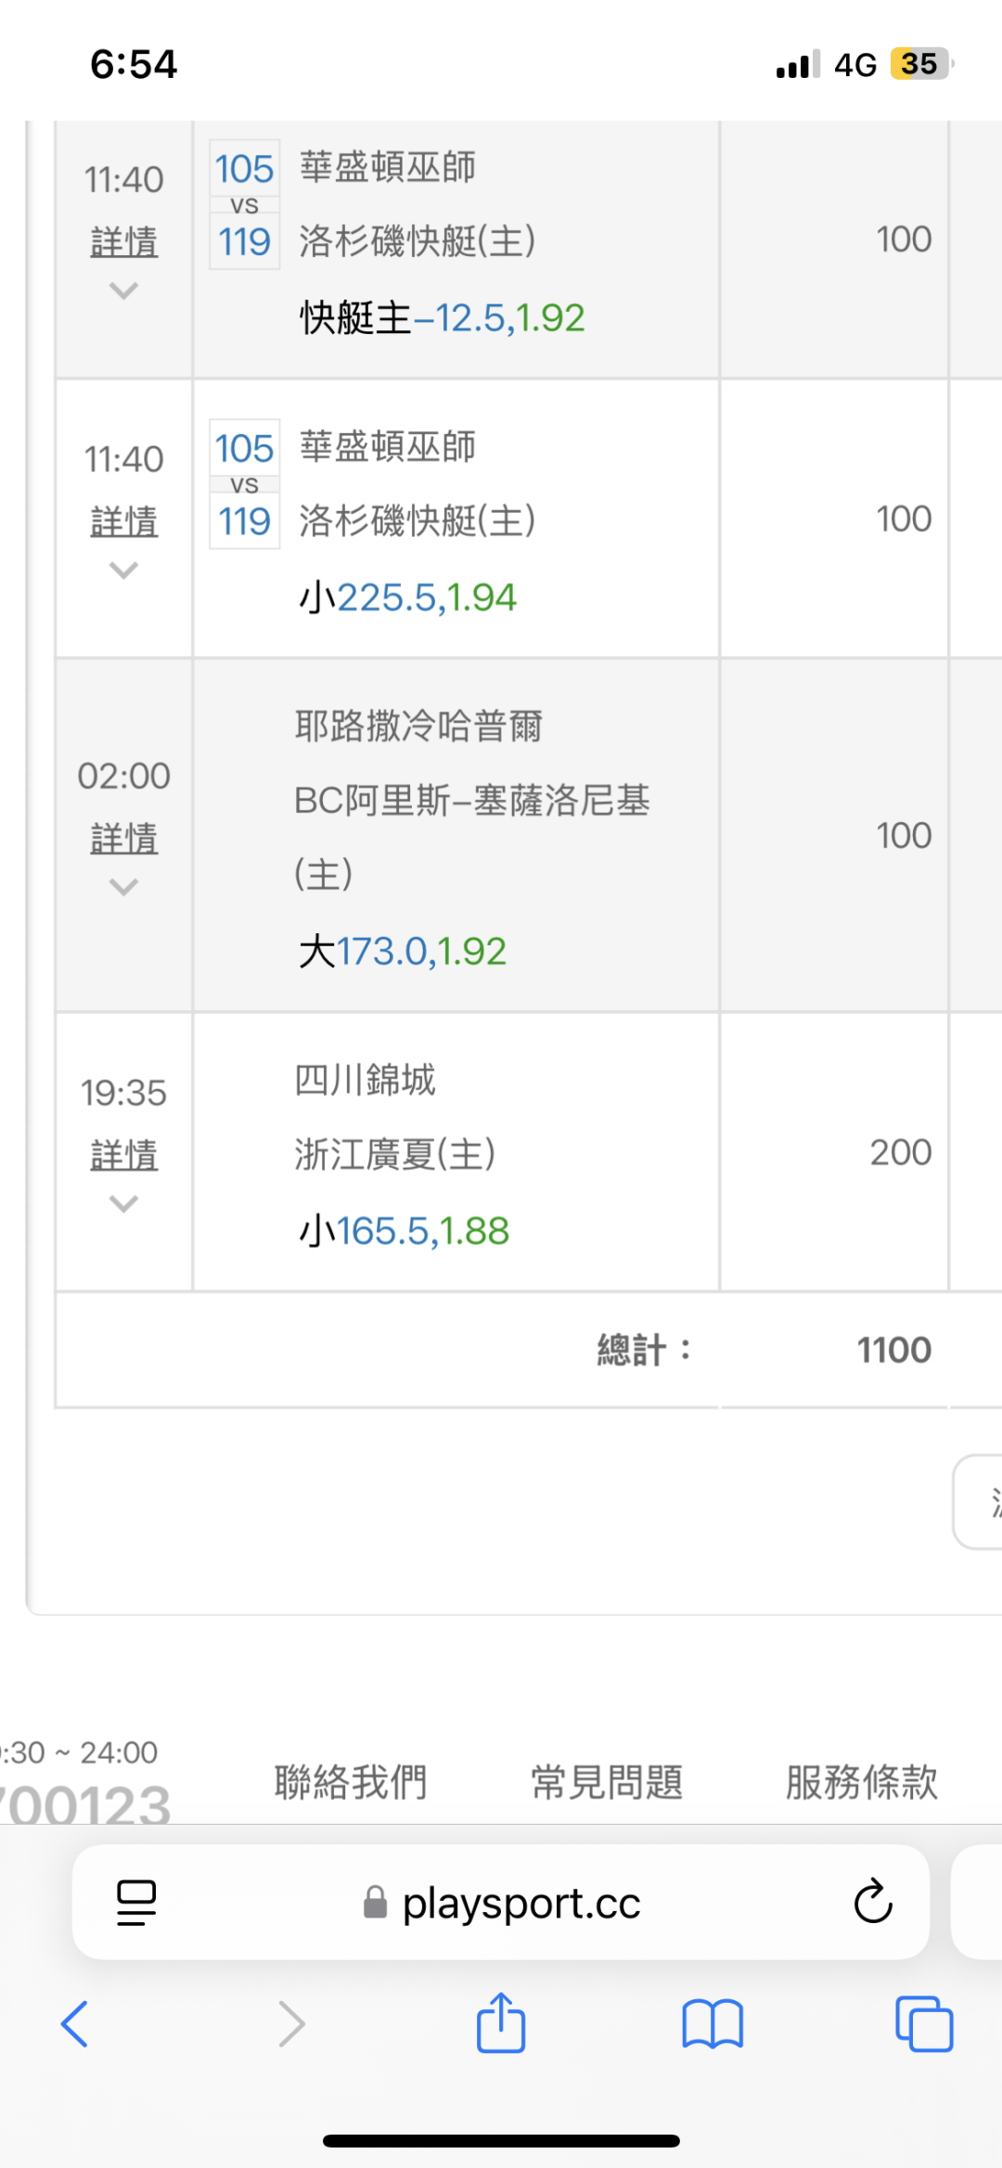
Task: Tap 105 vs 119 score box, Clippers -12.5 row
Action: coord(244,205)
